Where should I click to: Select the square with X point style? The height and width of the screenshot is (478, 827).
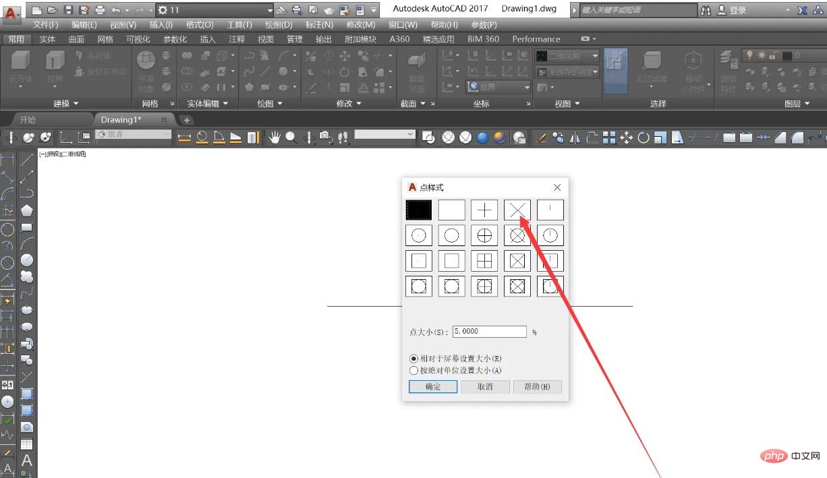517,260
